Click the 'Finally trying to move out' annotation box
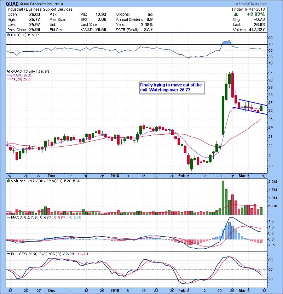The width and height of the screenshot is (283, 294). click(x=172, y=87)
